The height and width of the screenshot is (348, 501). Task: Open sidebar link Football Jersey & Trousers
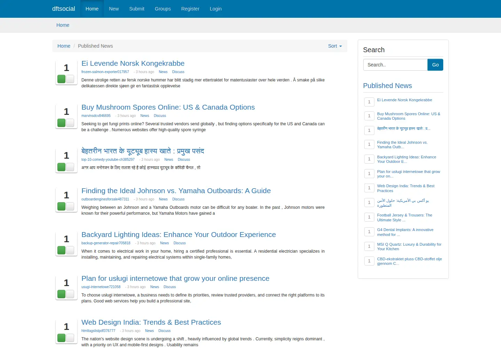tap(405, 217)
